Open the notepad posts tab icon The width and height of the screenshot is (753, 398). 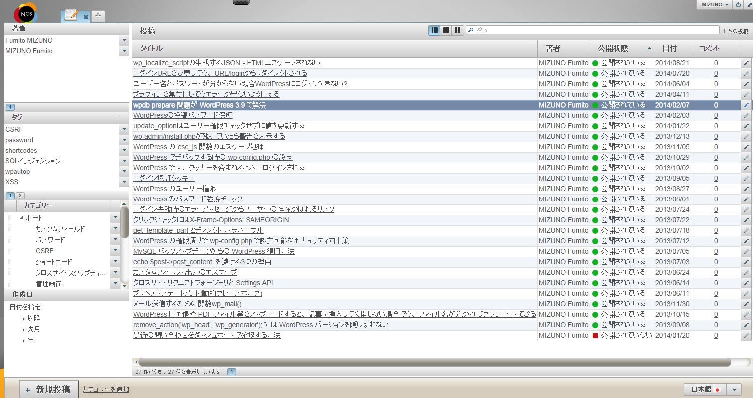[x=71, y=16]
